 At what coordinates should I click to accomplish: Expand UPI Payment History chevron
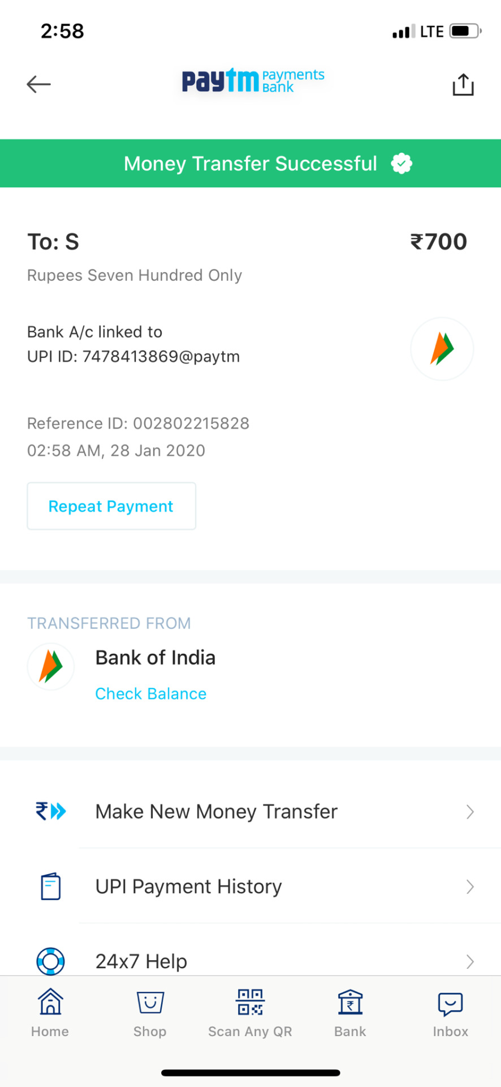tap(470, 887)
